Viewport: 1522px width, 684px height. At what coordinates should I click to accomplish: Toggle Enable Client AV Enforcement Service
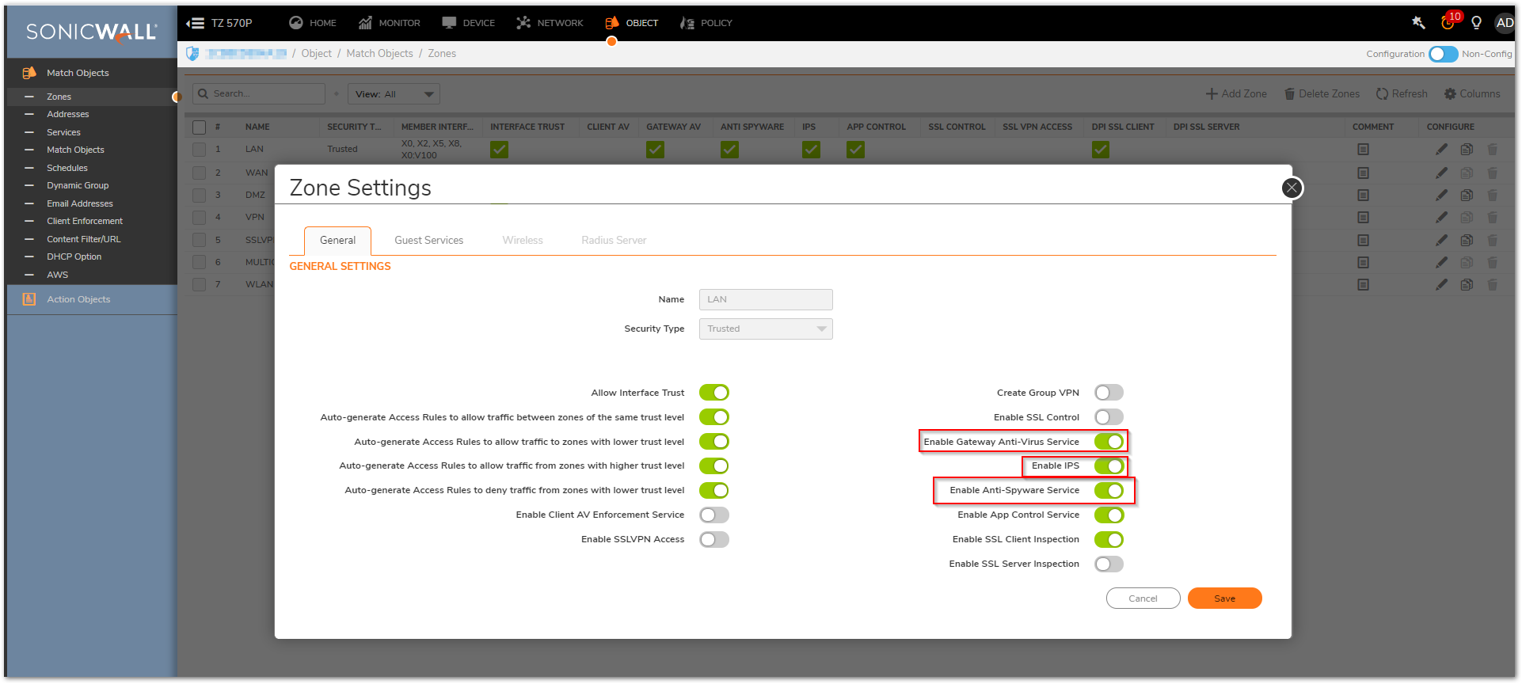713,515
